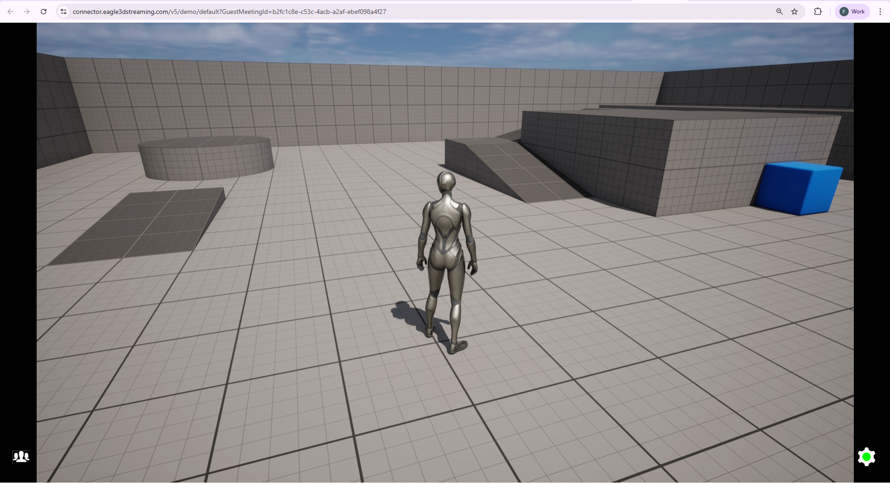
Task: Click the metallic humanoid character
Action: pyautogui.click(x=446, y=251)
